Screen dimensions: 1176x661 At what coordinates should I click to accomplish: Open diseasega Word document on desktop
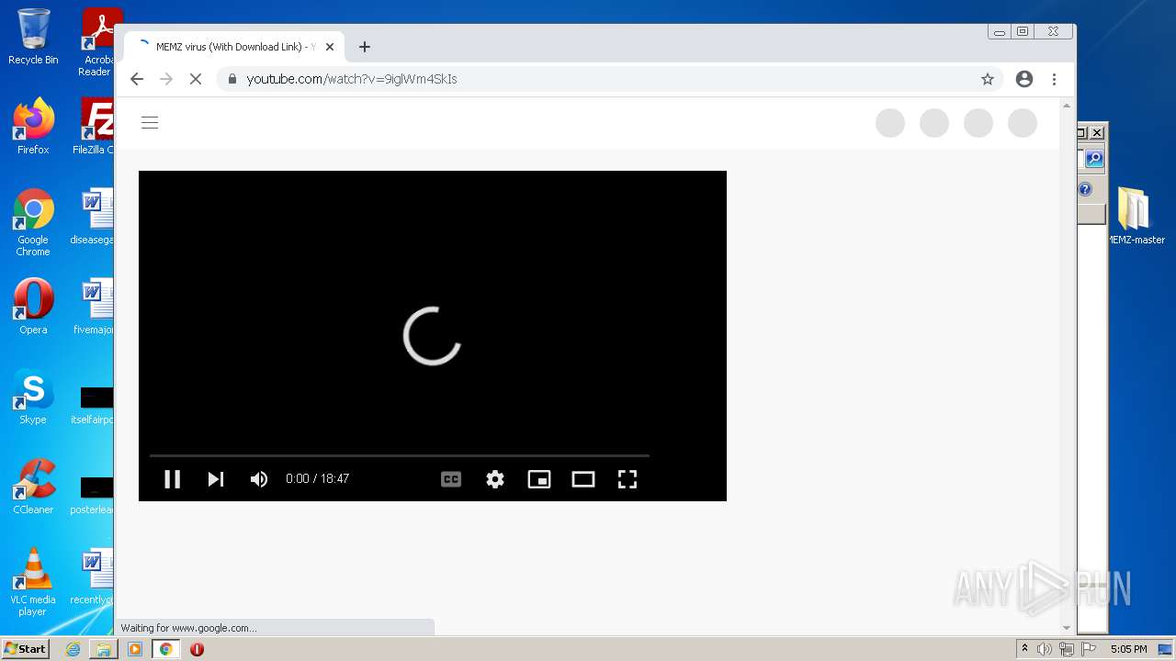pos(93,217)
